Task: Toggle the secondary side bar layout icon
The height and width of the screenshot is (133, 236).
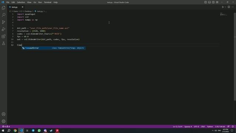Action: 213,2
